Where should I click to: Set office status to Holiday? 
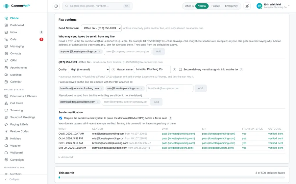(215, 6)
